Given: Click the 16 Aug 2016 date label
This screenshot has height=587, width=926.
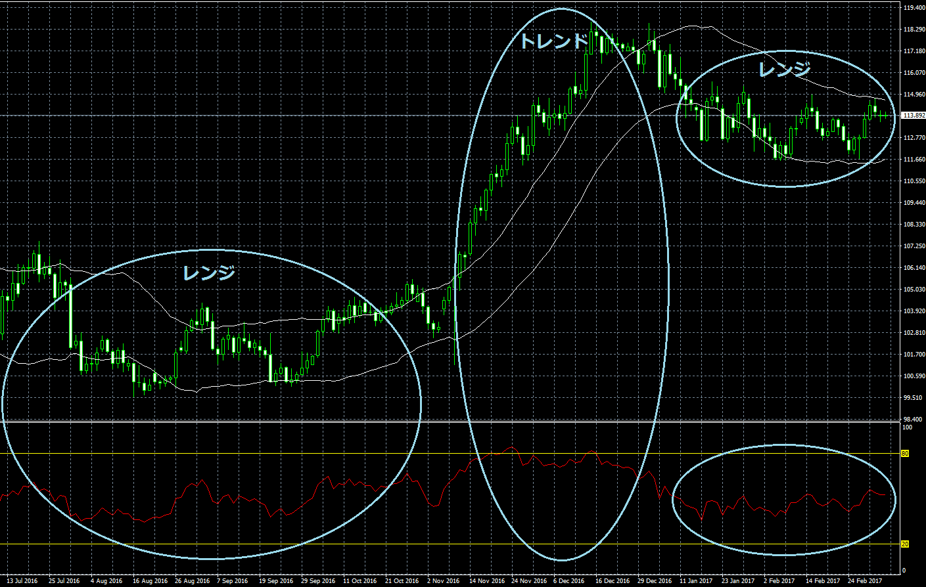Looking at the screenshot, I should click(x=150, y=580).
